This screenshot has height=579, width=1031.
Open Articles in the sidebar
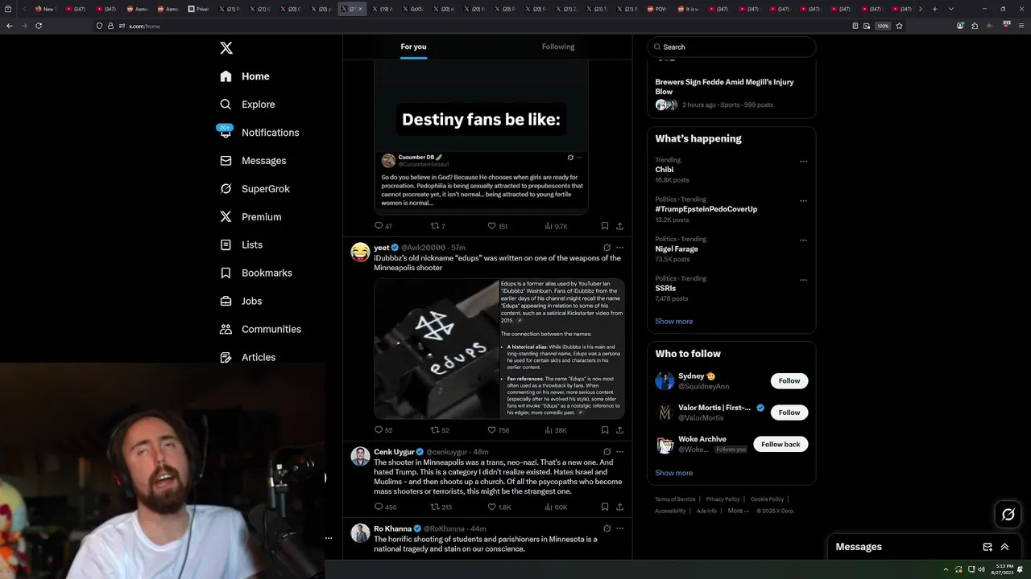(247, 357)
